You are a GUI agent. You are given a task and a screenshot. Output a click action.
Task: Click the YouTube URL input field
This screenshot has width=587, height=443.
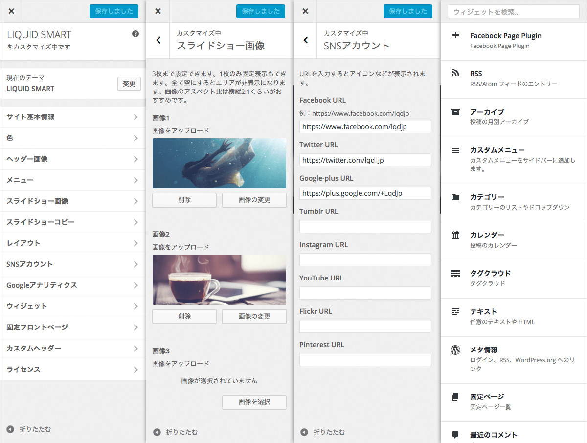click(365, 293)
